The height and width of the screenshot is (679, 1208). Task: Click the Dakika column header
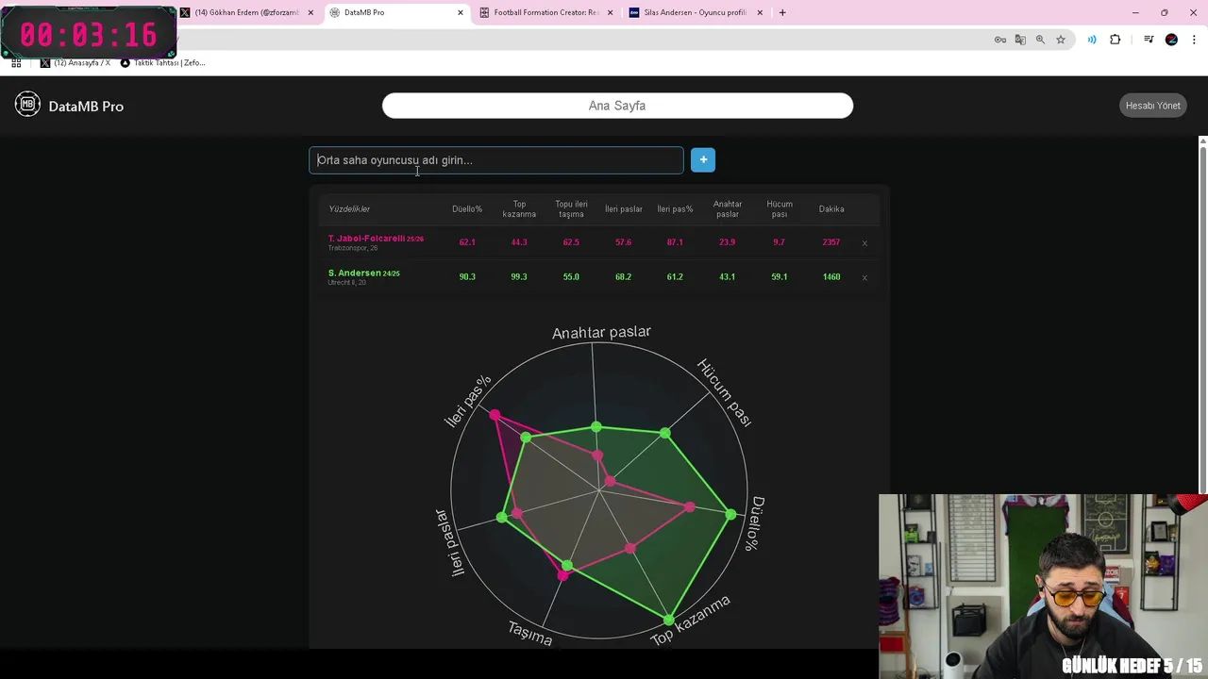tap(831, 209)
